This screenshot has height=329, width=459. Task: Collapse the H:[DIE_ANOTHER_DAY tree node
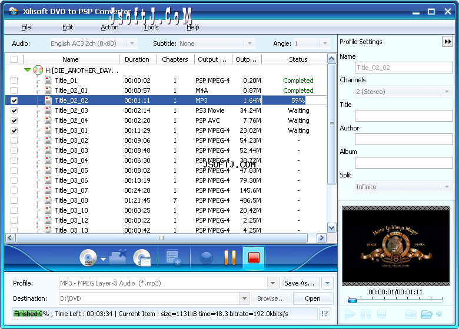(x=28, y=70)
